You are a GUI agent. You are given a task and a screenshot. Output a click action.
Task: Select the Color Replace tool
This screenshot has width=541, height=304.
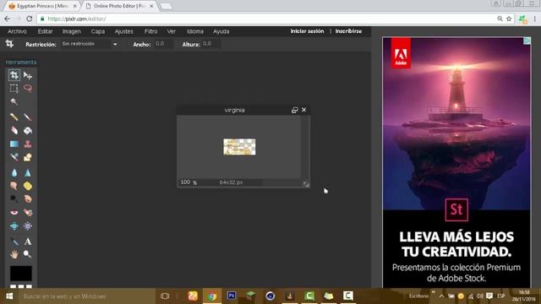14,157
